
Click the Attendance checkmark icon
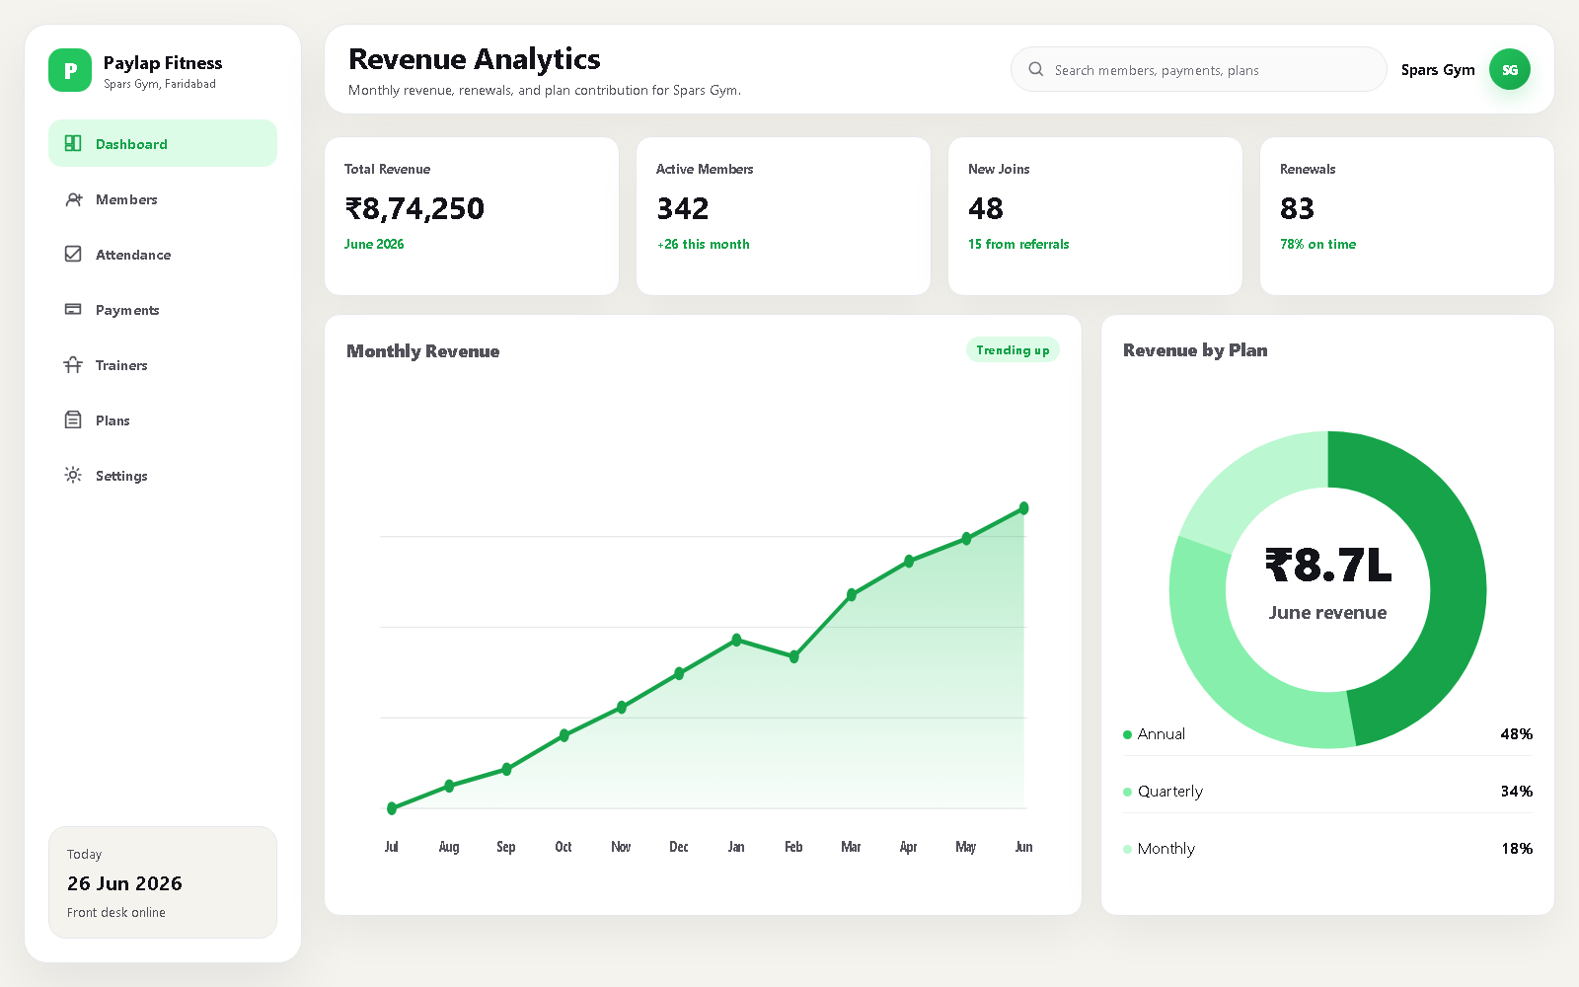(x=73, y=254)
